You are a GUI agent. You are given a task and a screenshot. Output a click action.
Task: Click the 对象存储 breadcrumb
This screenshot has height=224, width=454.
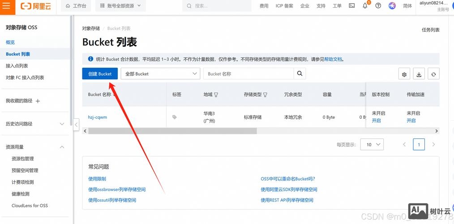point(91,28)
